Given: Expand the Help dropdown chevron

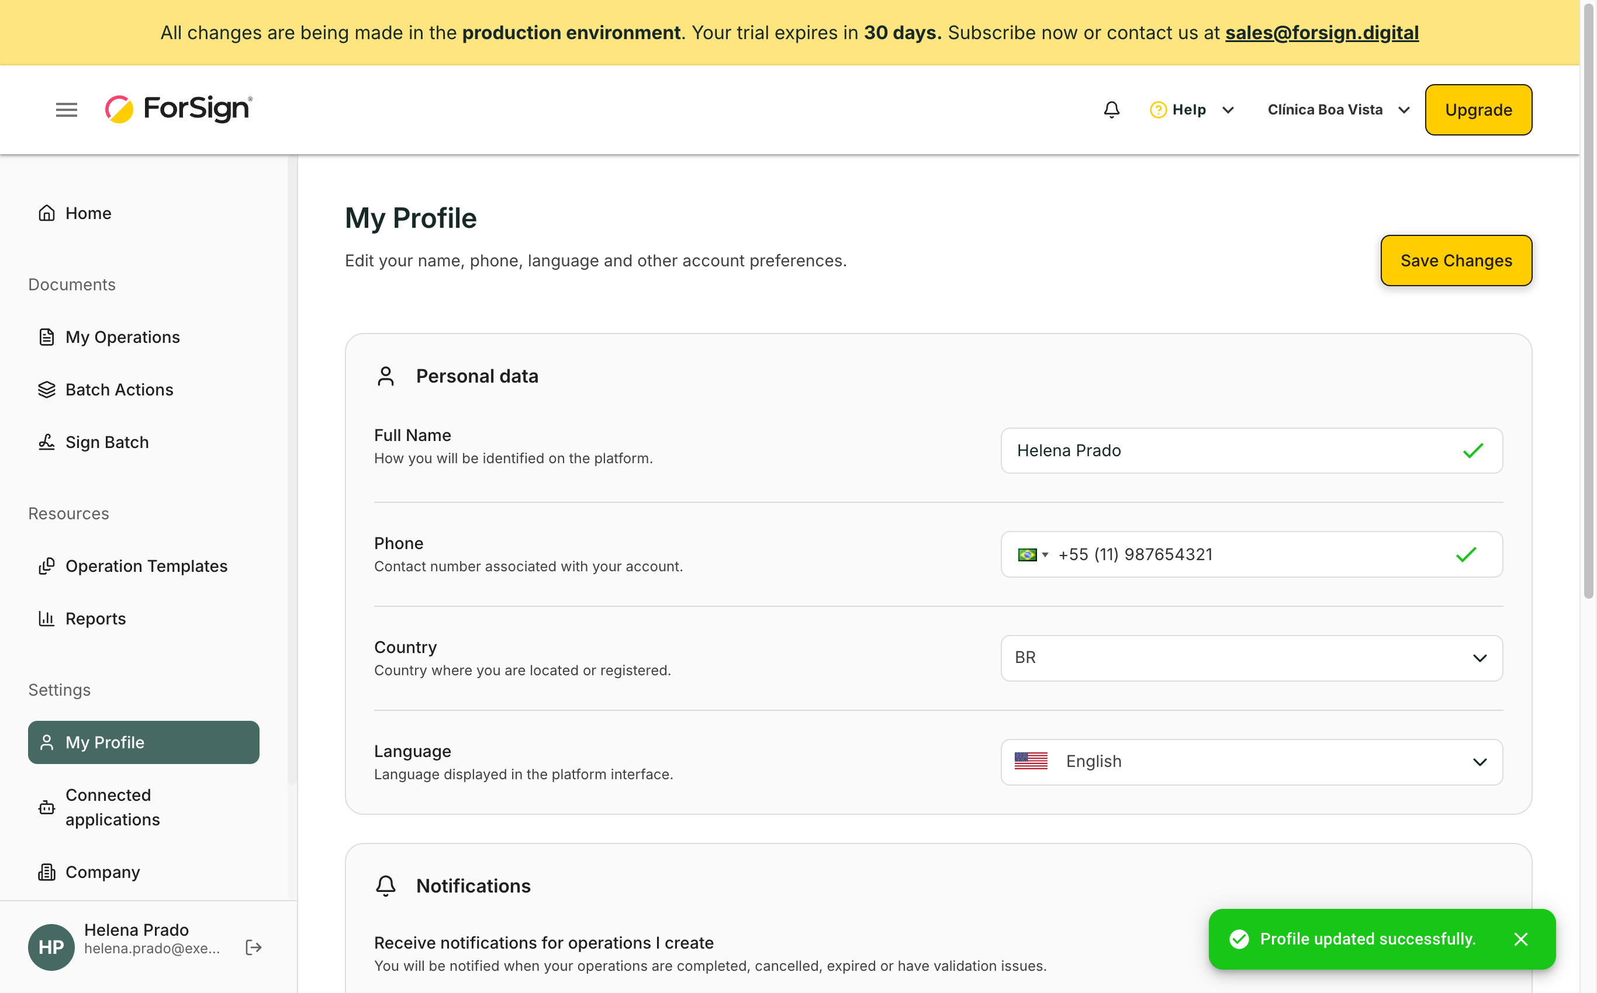Looking at the screenshot, I should point(1228,110).
